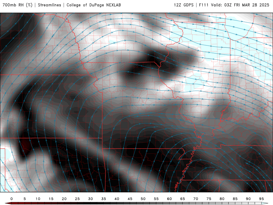Viewport: 273px width, 205px height.
Task: Click the "75" value on the color scale
Action: (x=209, y=199)
